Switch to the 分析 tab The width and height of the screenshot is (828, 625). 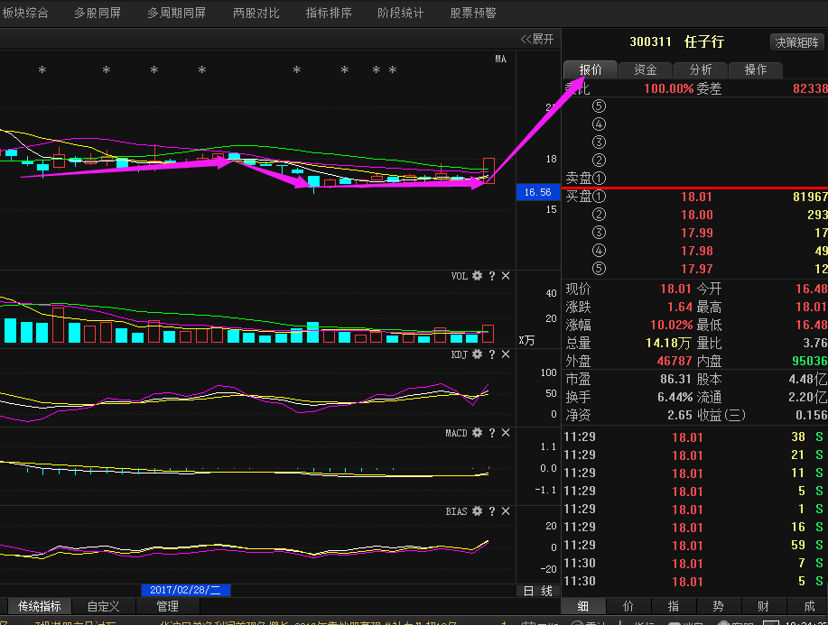700,69
